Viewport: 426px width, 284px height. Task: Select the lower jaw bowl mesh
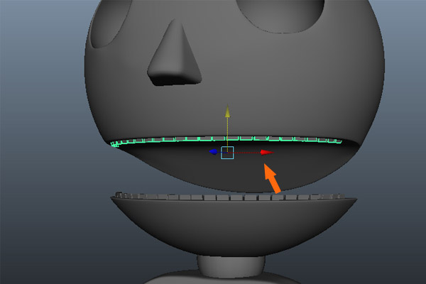pos(234,227)
